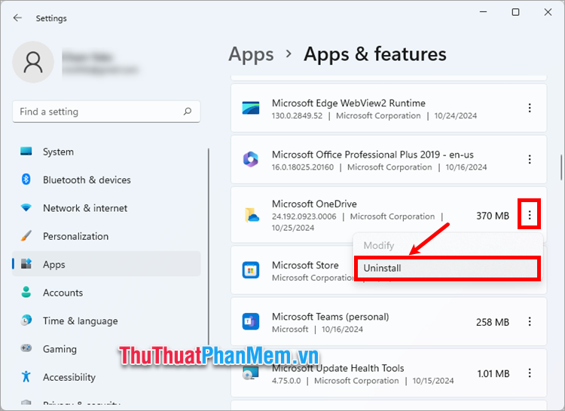Click the Microsoft Office app icon
The height and width of the screenshot is (411, 565).
point(250,159)
